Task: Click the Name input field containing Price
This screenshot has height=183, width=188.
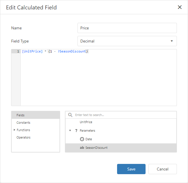Action: [x=127, y=28]
